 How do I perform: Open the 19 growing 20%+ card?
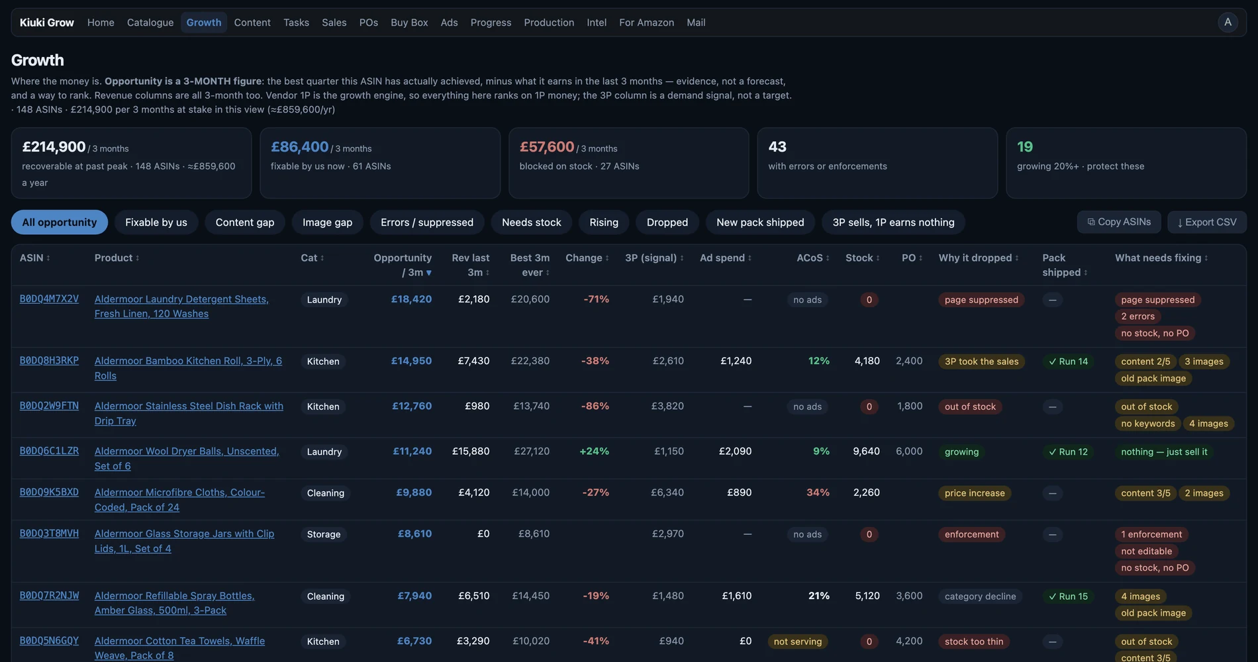pyautogui.click(x=1126, y=163)
